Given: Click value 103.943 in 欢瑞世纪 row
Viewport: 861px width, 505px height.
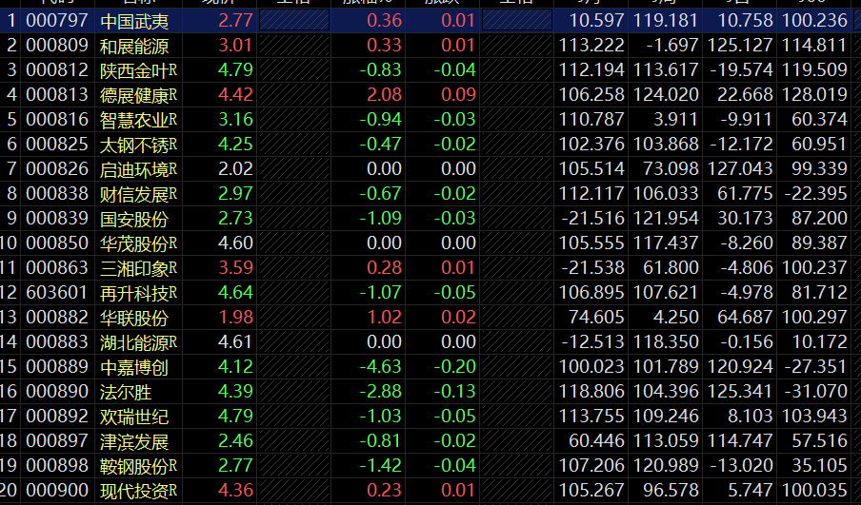Looking at the screenshot, I should pyautogui.click(x=814, y=417).
